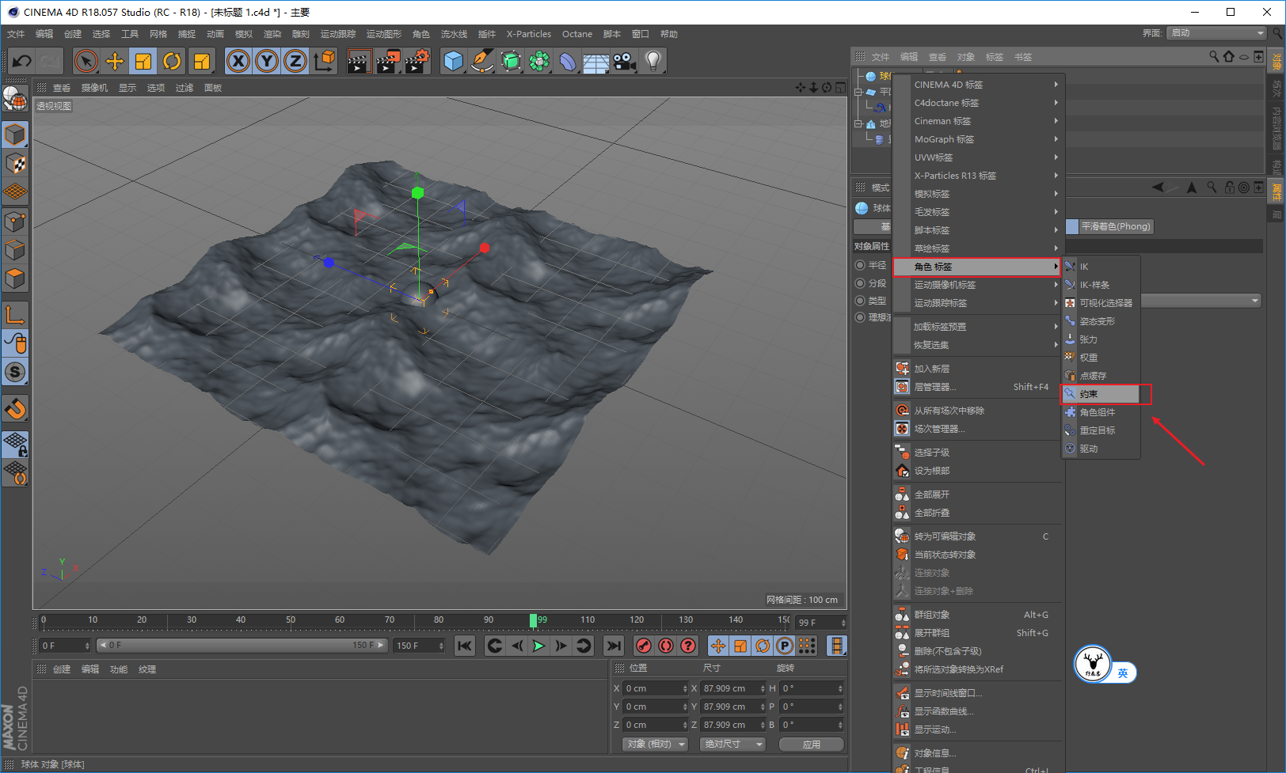Open the 纹理 material manager menu
The width and height of the screenshot is (1286, 773).
(x=147, y=669)
